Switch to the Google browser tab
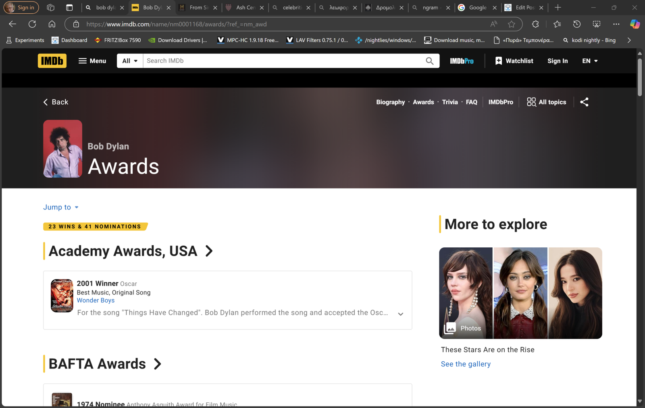This screenshot has height=408, width=645. pos(477,8)
